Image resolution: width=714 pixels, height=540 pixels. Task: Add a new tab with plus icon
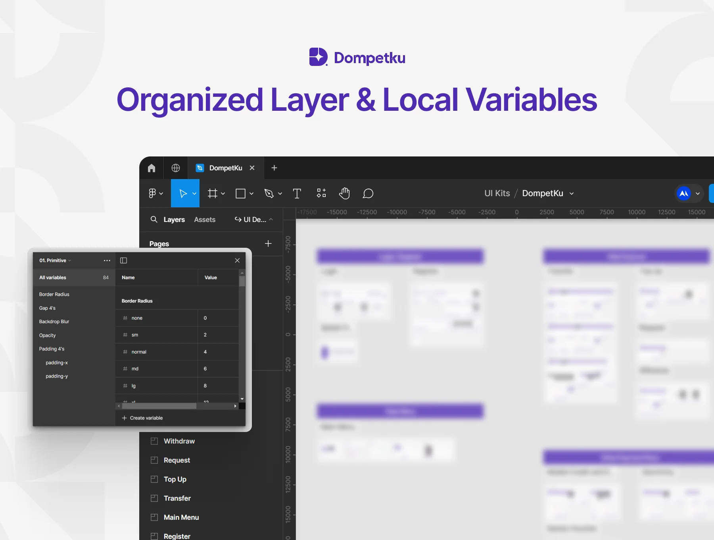[x=274, y=168]
